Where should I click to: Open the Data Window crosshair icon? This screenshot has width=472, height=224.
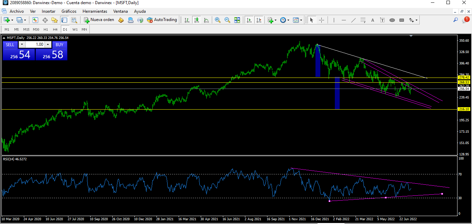pyautogui.click(x=45, y=20)
